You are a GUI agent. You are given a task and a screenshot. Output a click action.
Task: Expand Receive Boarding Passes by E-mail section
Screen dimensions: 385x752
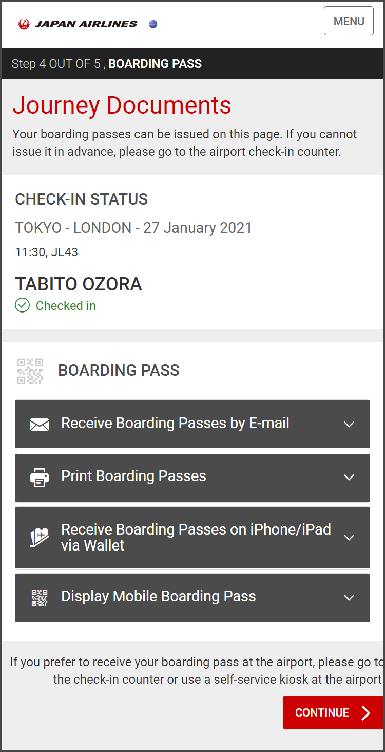(x=349, y=424)
